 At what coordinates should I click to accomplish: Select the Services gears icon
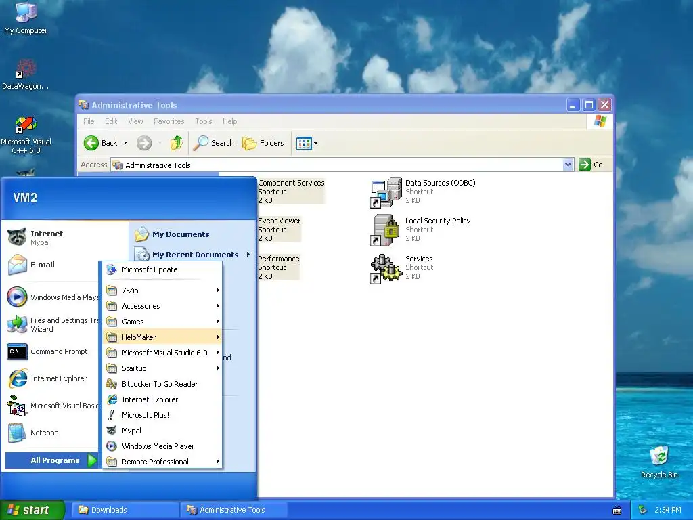pos(386,268)
